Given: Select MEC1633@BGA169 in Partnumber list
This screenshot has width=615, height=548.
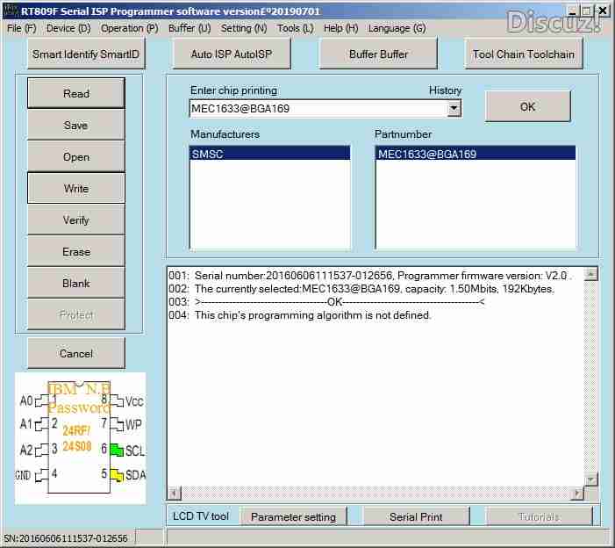Looking at the screenshot, I should pos(476,154).
